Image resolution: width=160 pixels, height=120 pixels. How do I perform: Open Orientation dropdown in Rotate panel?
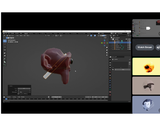[24, 92]
